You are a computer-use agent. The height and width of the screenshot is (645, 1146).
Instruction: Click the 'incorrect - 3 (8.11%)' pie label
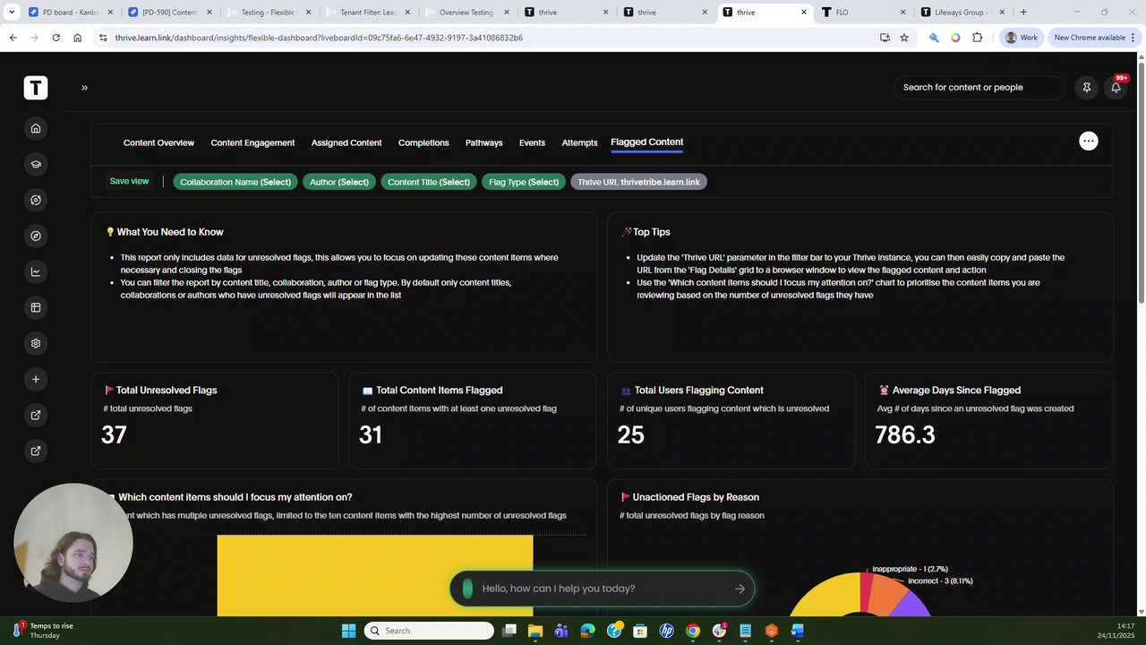[x=940, y=580]
